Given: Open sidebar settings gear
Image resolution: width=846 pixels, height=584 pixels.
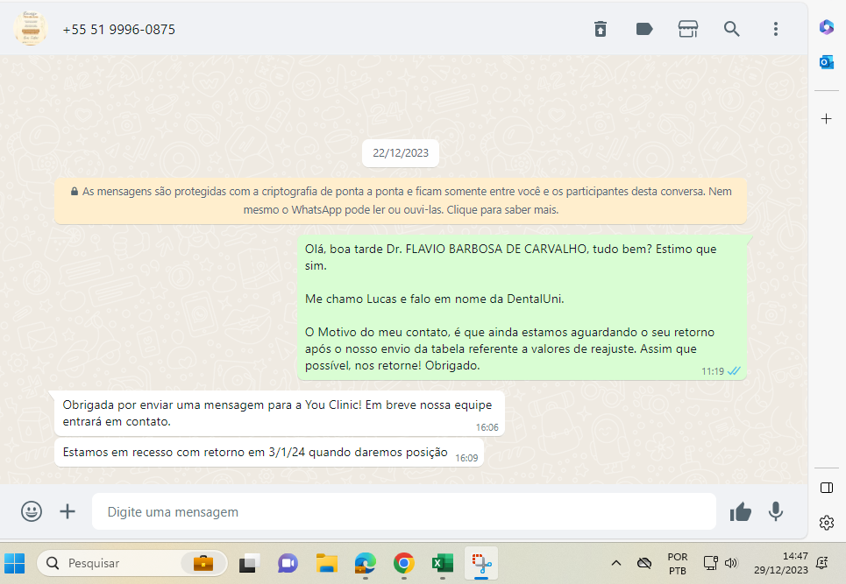Looking at the screenshot, I should tap(826, 522).
